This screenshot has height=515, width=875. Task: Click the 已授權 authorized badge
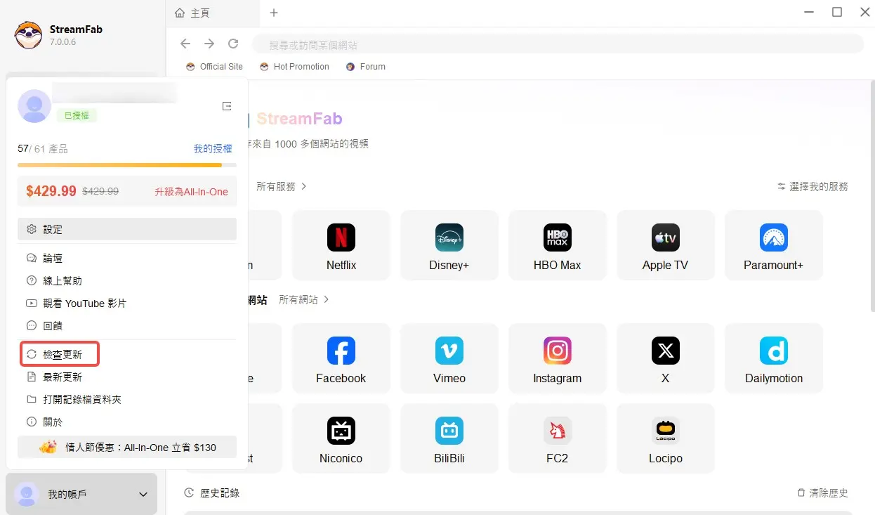77,115
